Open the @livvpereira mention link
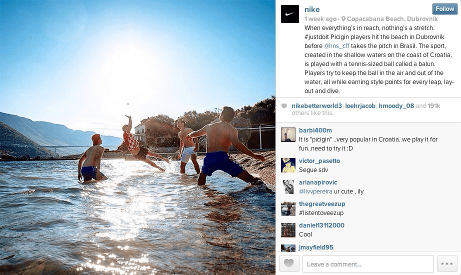461x275 pixels. click(x=315, y=191)
